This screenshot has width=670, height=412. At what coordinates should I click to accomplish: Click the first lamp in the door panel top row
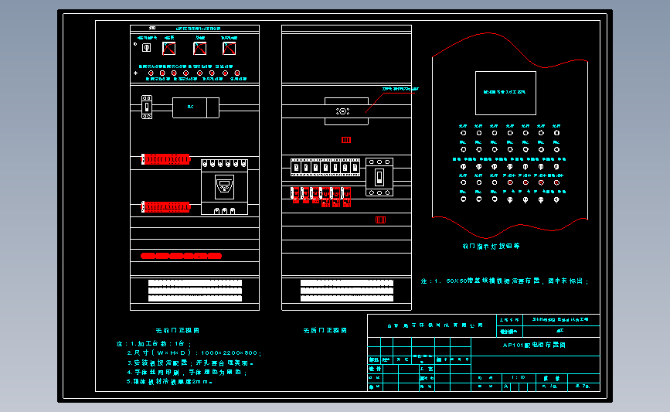(x=463, y=133)
